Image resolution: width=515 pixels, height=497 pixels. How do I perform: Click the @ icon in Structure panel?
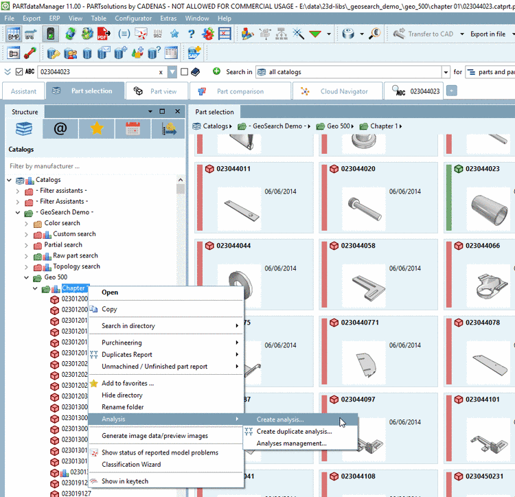coord(60,128)
